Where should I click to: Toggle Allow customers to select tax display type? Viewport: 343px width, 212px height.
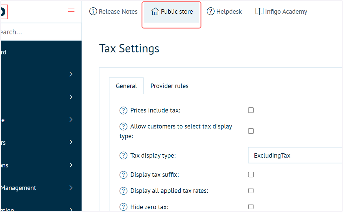[251, 131]
